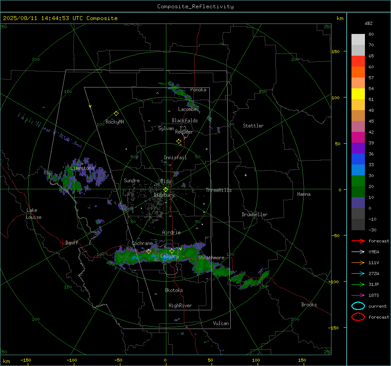Click the green 30 dBZ color swatch

pyautogui.click(x=358, y=181)
